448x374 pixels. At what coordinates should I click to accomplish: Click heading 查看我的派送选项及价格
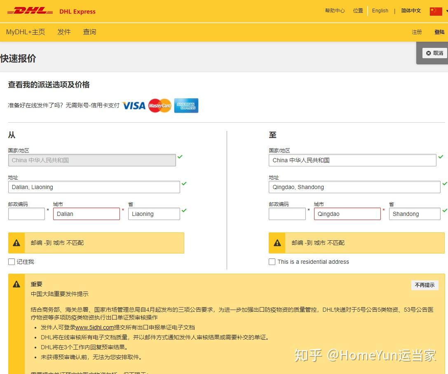[49, 85]
